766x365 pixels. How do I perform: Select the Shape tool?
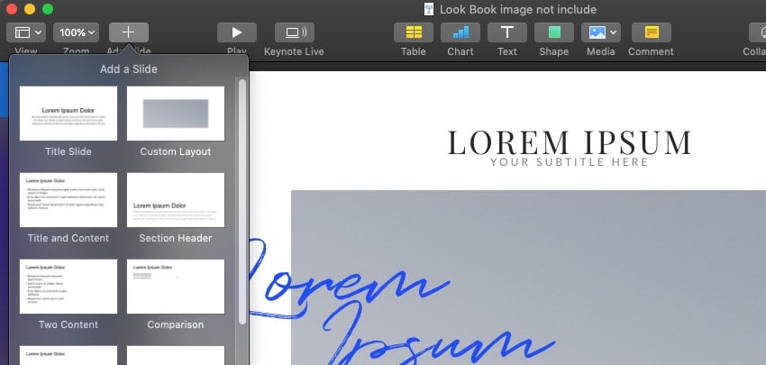(x=553, y=32)
